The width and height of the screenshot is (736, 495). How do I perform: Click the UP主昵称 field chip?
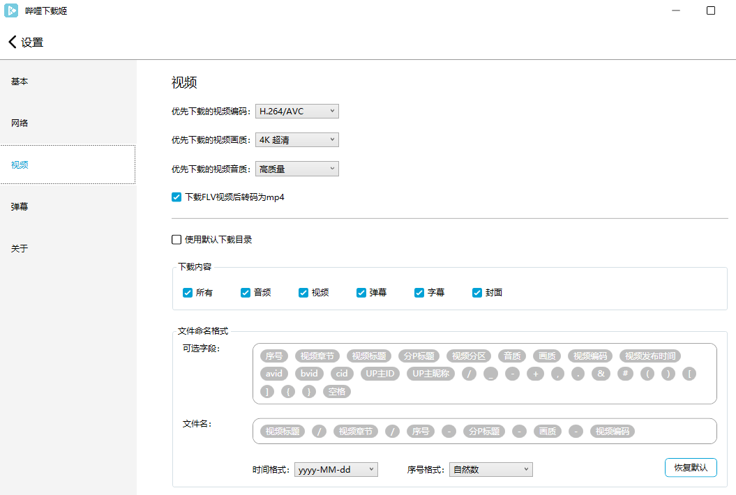coord(430,374)
